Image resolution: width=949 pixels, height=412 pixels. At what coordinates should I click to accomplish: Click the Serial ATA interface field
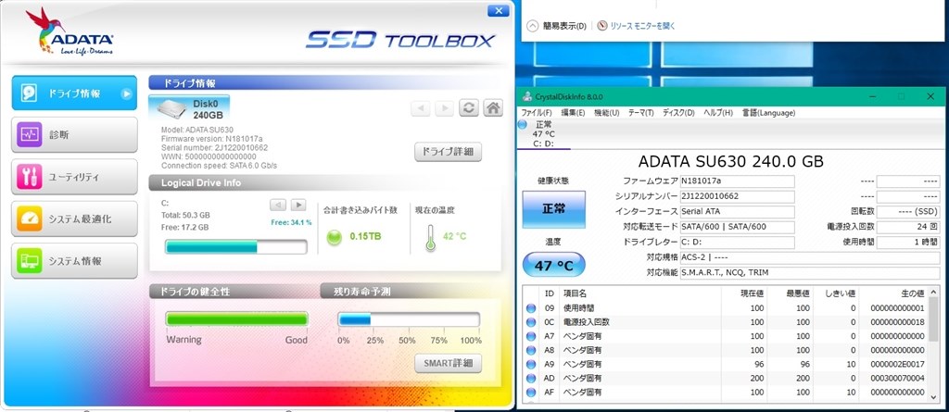pyautogui.click(x=737, y=212)
